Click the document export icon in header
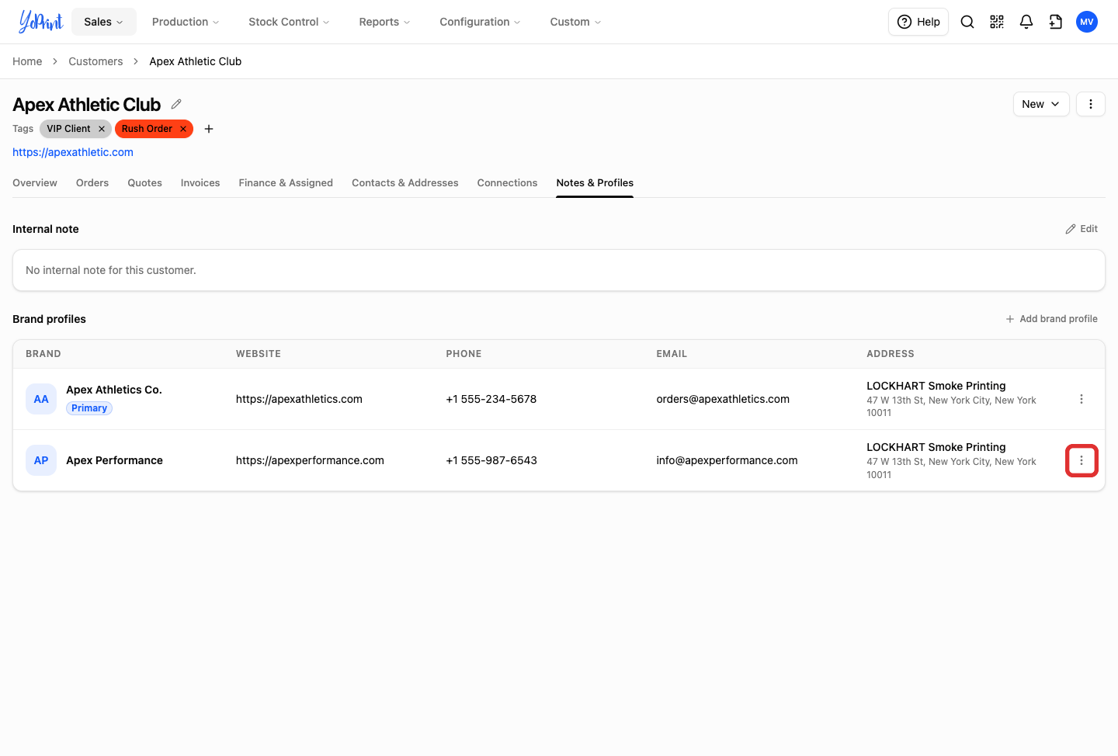The height and width of the screenshot is (756, 1118). 1056,22
